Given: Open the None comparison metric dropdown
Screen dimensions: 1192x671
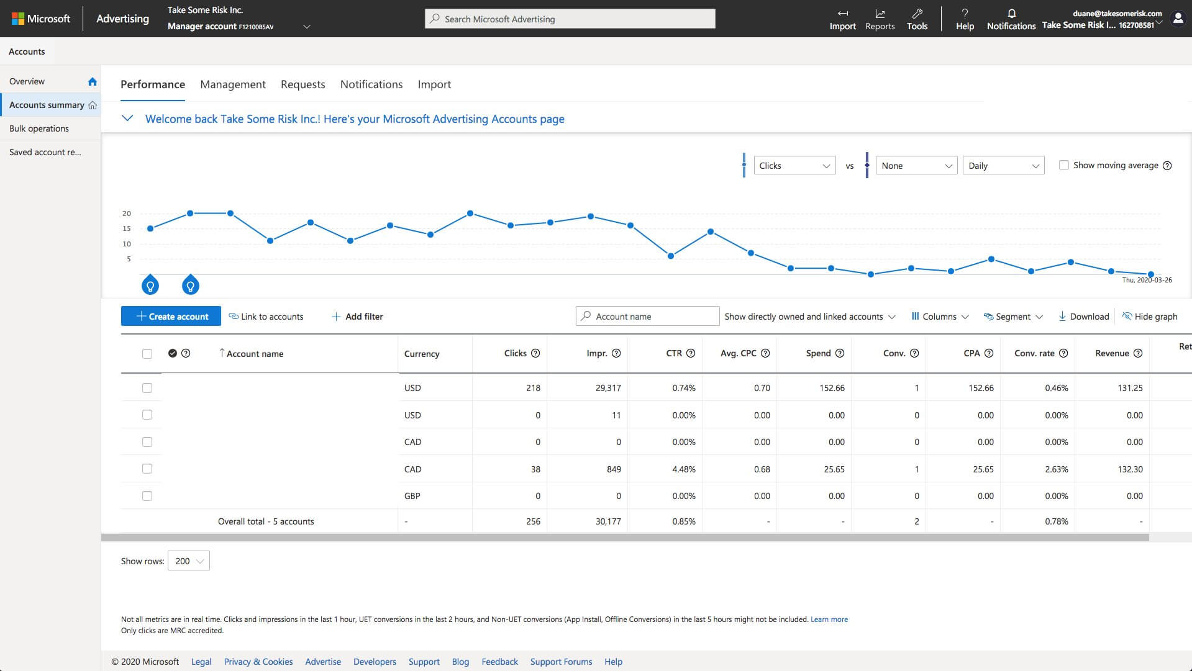Looking at the screenshot, I should [916, 166].
